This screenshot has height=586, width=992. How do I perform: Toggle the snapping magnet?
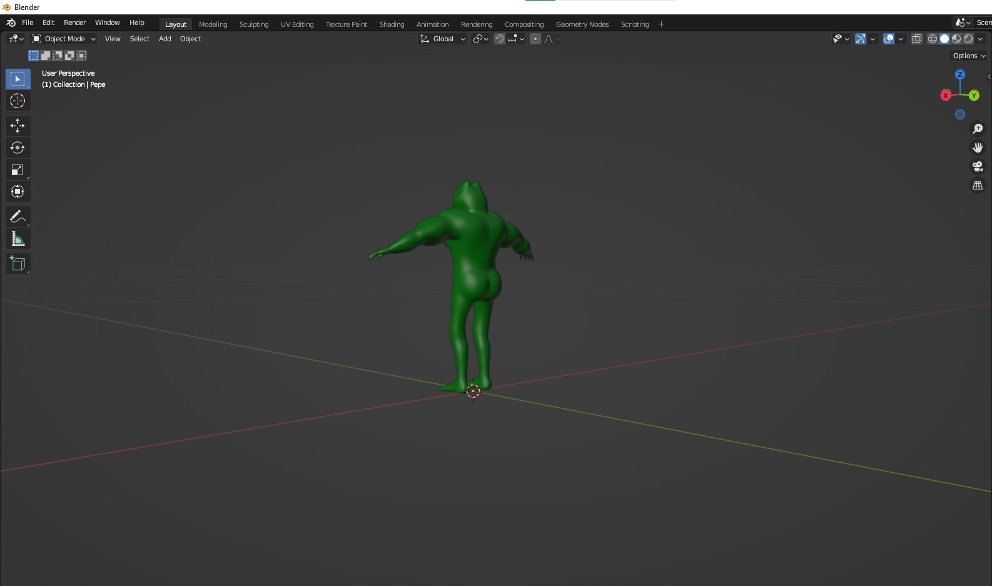(500, 39)
